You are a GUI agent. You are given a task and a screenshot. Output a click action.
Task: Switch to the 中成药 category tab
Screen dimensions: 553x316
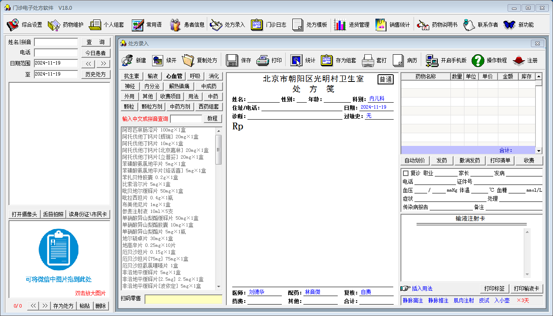click(x=208, y=86)
